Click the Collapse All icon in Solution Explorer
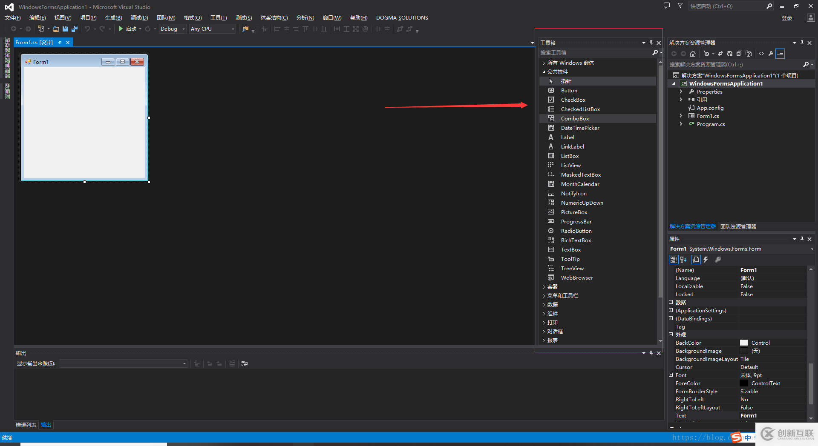 [739, 54]
